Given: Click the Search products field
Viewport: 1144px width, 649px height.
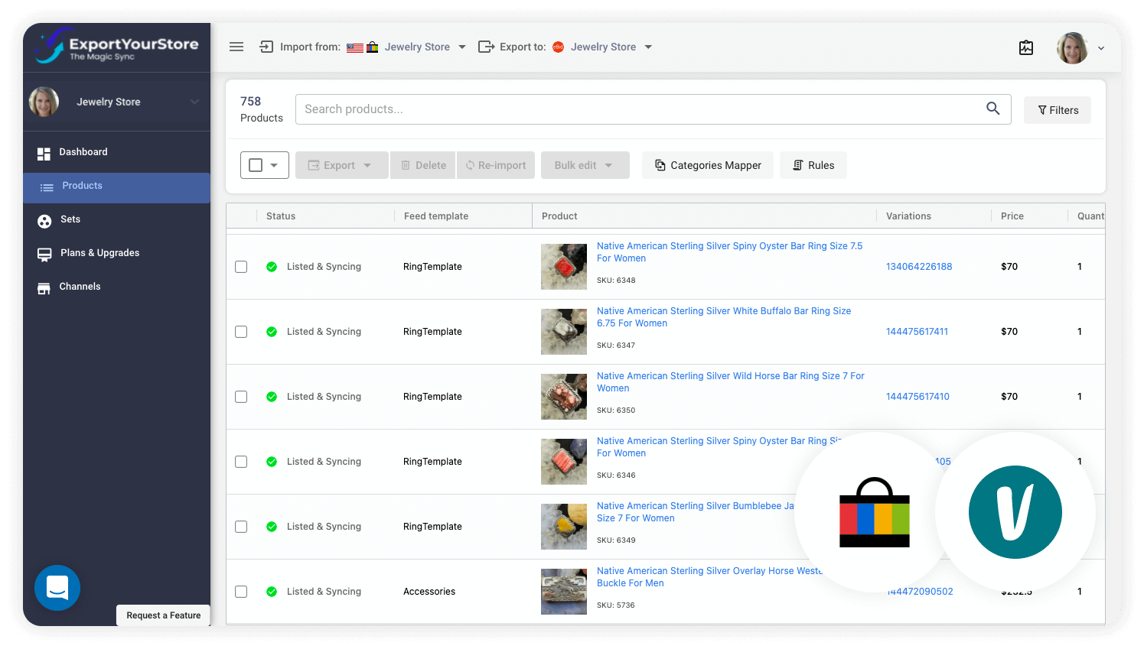Looking at the screenshot, I should (x=653, y=109).
